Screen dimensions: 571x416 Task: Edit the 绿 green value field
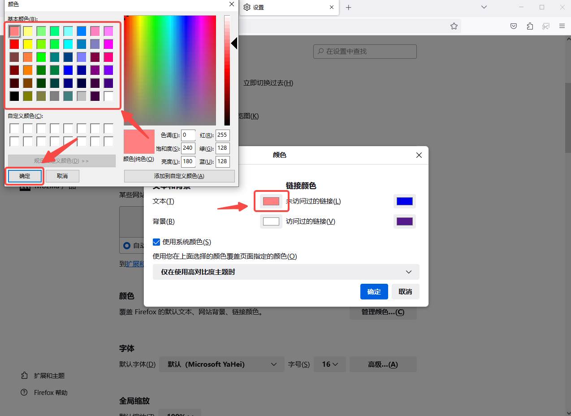[x=222, y=148]
